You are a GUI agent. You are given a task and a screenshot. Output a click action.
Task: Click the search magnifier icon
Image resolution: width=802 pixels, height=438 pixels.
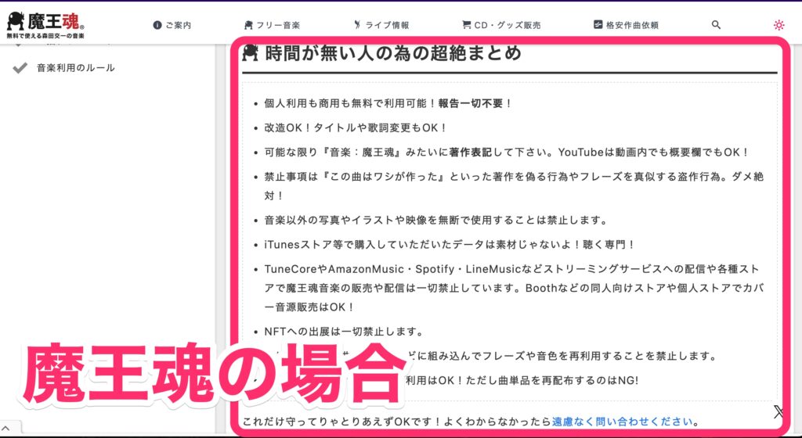click(716, 24)
